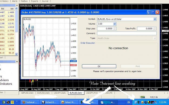The image size is (169, 105).
Task: Select Market Watch row with Ask 1.4499
Action: (7, 12)
